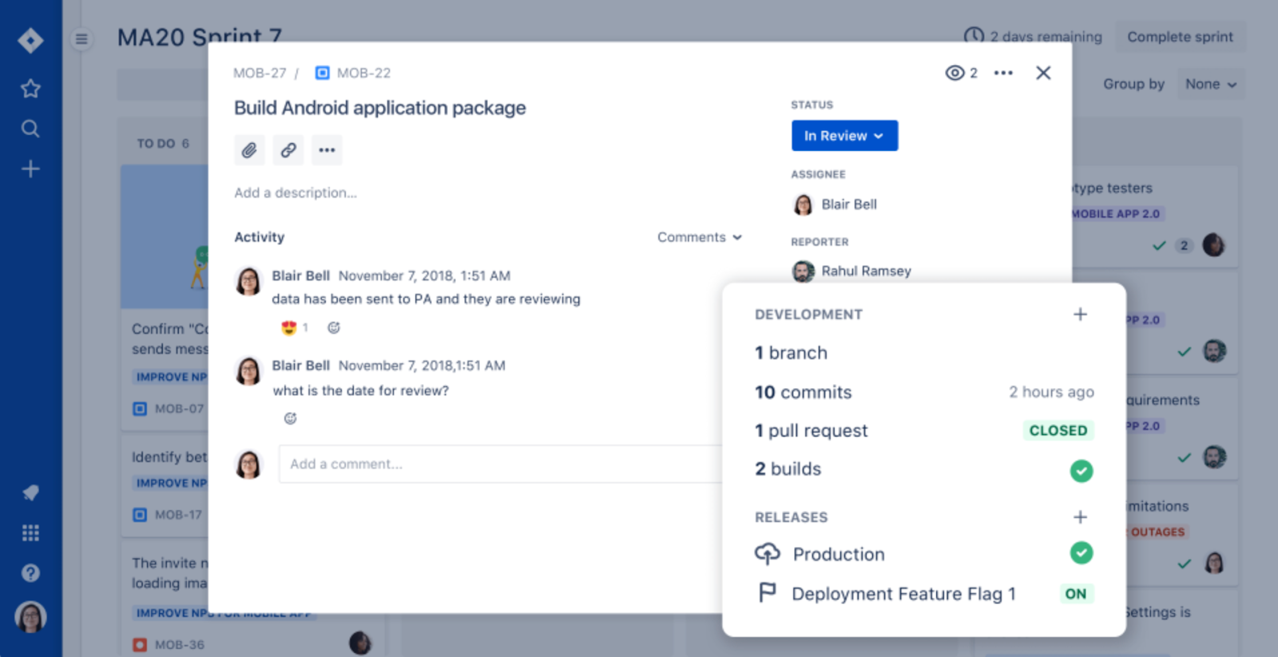Click the Complete sprint button
Image resolution: width=1278 pixels, height=657 pixels.
click(x=1180, y=37)
